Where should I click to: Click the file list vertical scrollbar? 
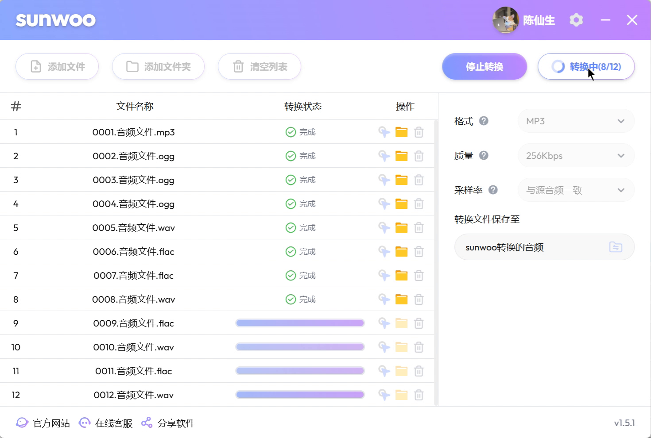pos(436,263)
